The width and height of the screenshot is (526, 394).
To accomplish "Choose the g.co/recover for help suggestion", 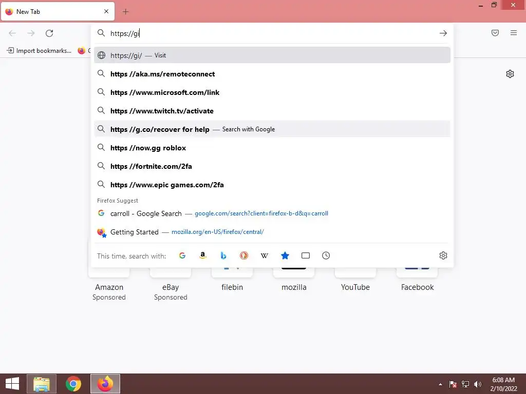I will coord(272,129).
